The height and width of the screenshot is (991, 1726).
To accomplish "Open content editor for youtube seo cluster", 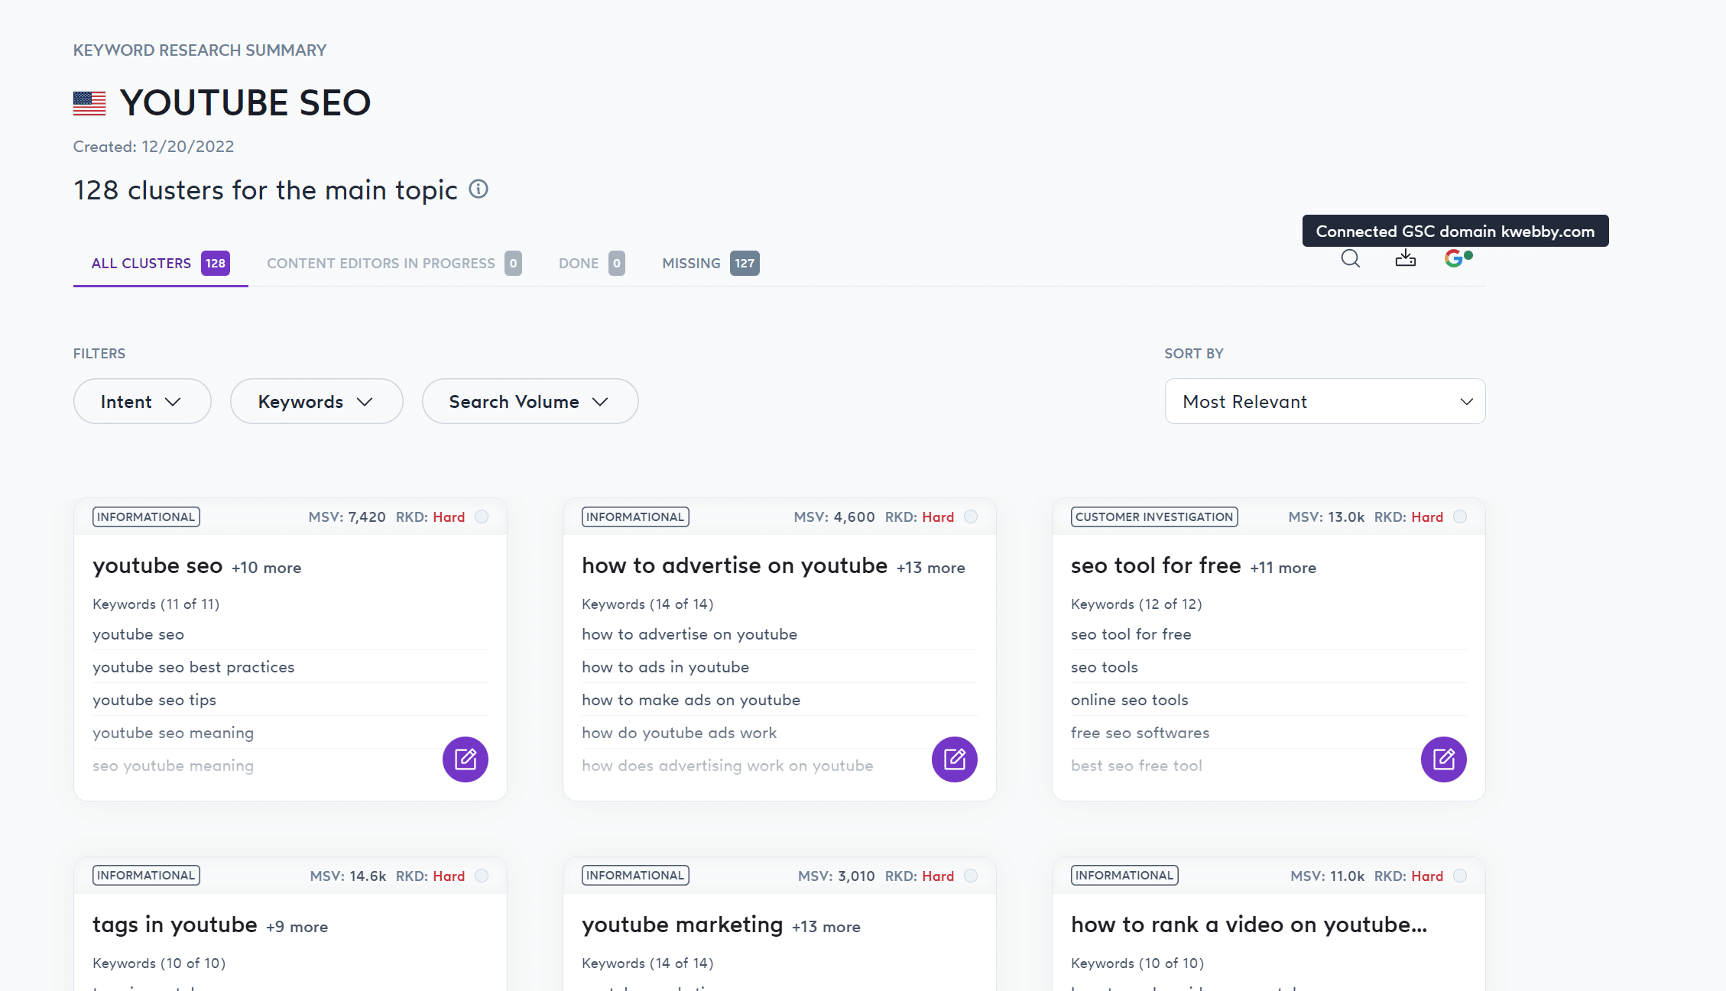I will point(466,759).
